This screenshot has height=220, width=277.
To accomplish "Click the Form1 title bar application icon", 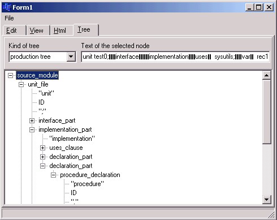I will click(x=7, y=7).
